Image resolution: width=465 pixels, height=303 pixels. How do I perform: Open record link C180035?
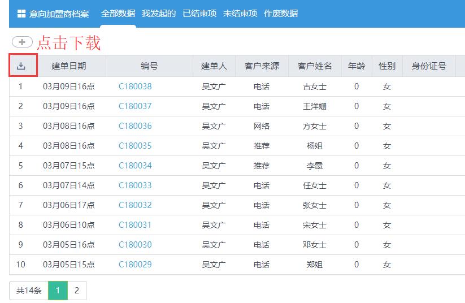pyautogui.click(x=135, y=146)
